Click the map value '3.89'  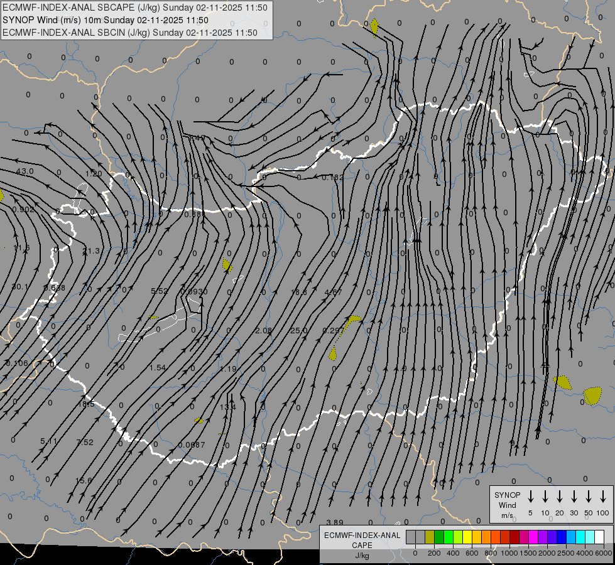pos(335,522)
